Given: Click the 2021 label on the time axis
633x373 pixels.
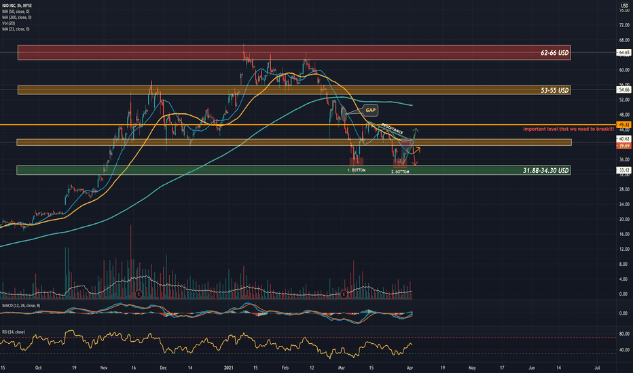Looking at the screenshot, I should point(228,368).
